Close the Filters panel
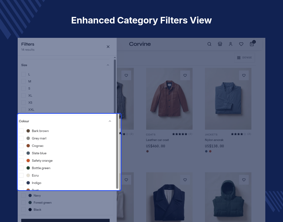The width and height of the screenshot is (283, 222). click(x=108, y=47)
